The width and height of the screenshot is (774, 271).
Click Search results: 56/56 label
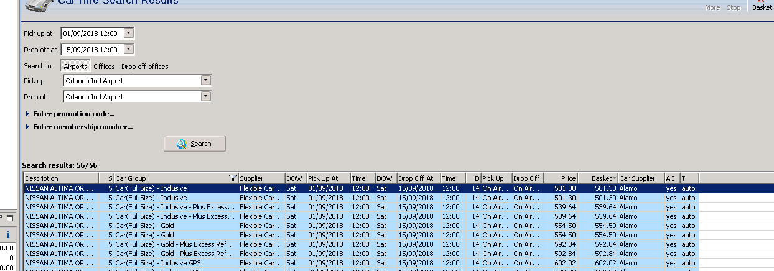(60, 165)
